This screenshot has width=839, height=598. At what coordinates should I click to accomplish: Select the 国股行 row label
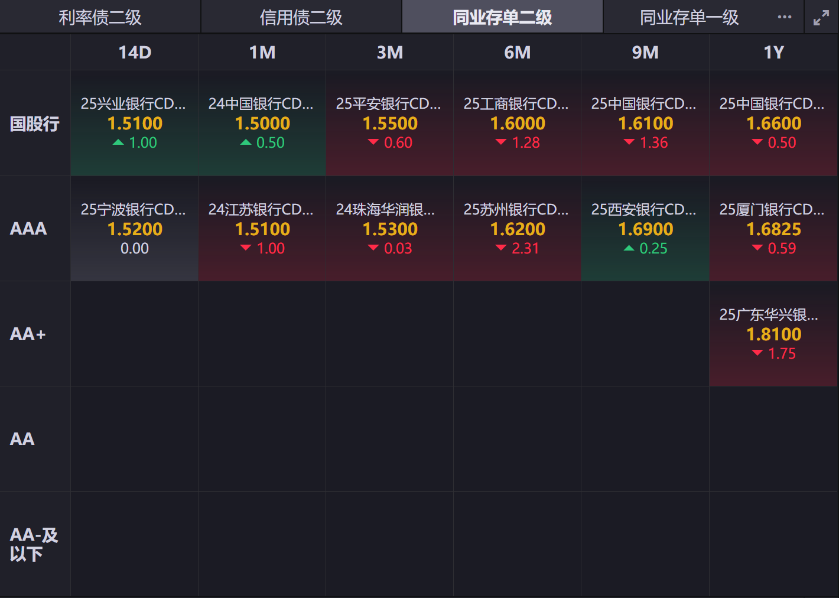(35, 123)
